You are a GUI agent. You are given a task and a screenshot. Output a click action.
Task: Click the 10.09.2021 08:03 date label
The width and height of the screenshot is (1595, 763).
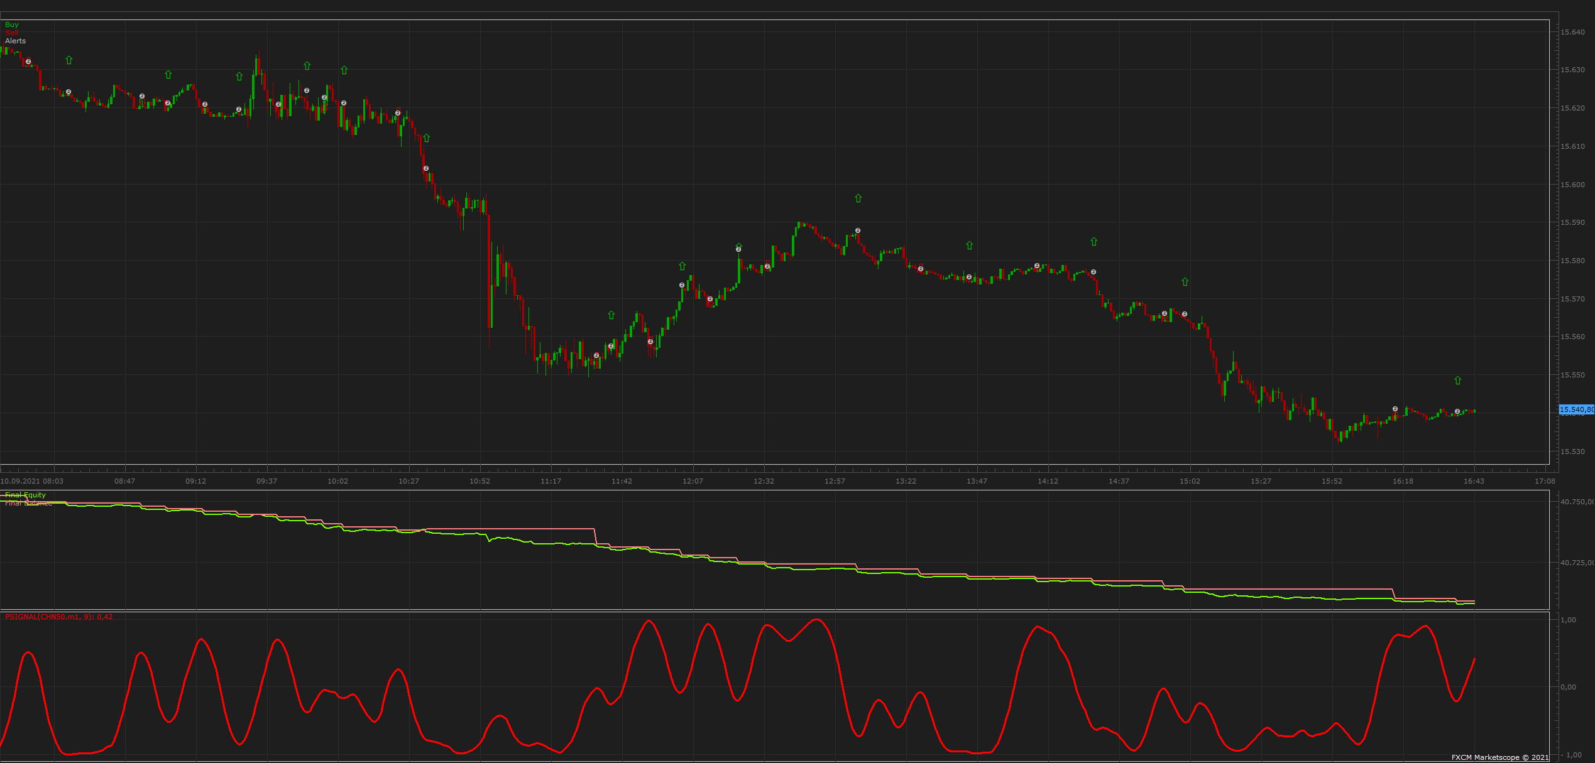pyautogui.click(x=32, y=481)
